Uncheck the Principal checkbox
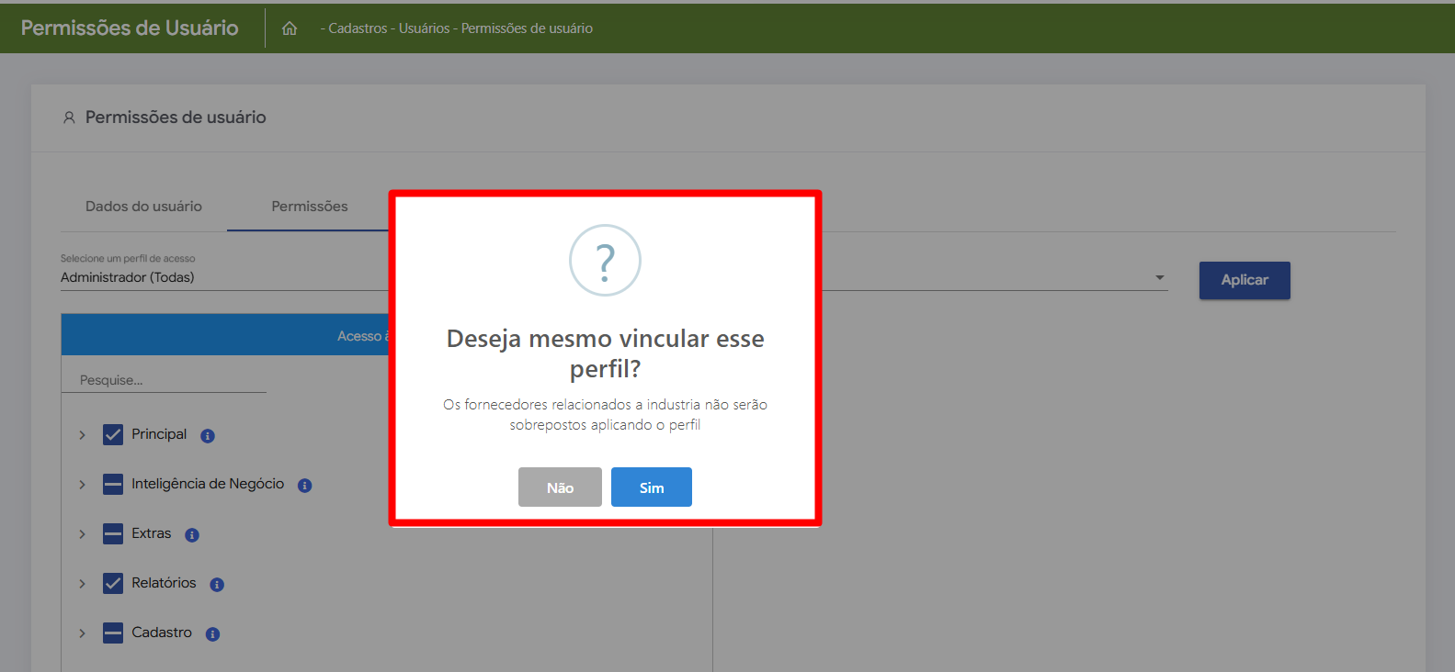 tap(113, 435)
